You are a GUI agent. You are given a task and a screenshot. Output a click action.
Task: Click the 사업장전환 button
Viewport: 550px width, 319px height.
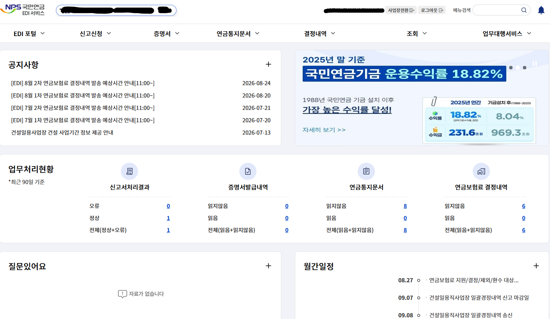[x=401, y=10]
